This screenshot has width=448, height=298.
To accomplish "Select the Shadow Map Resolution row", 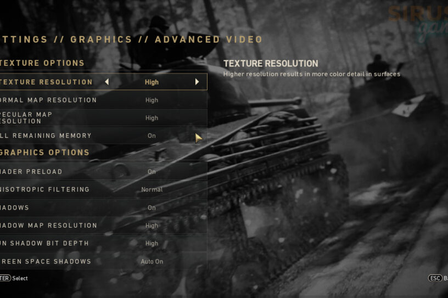I will [103, 226].
